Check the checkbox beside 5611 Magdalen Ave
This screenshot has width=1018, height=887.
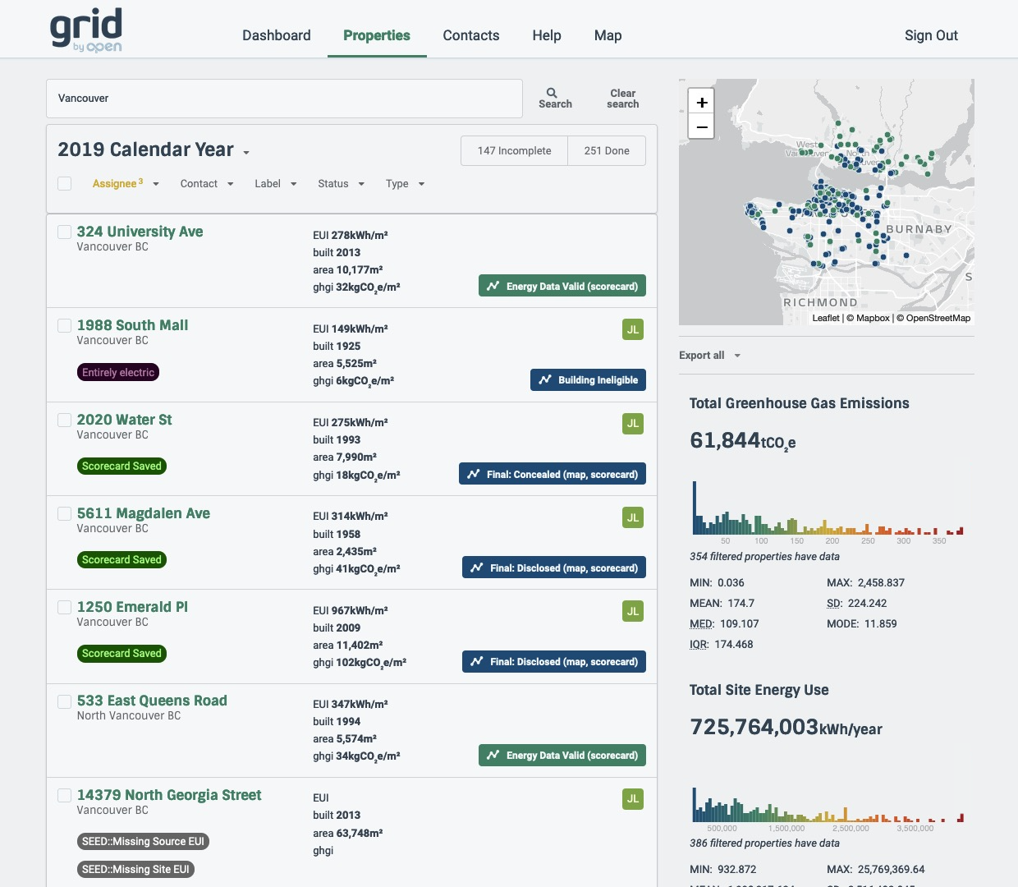[64, 513]
